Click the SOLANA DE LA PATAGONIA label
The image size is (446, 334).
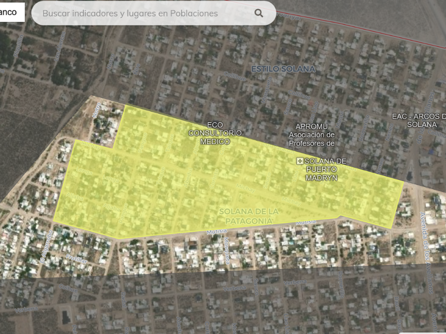tap(249, 216)
